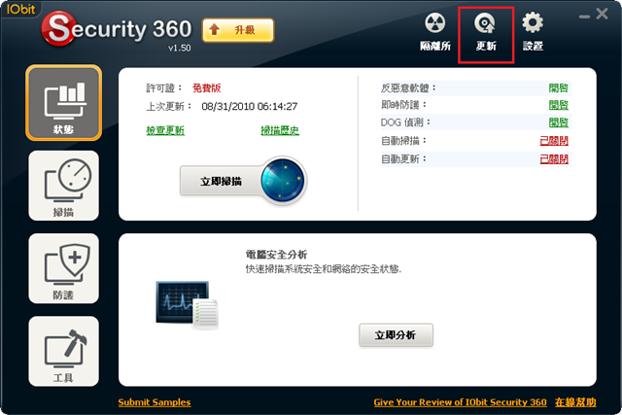This screenshot has width=622, height=415.
Task: Open the 設置 settings gear
Action: 533,32
